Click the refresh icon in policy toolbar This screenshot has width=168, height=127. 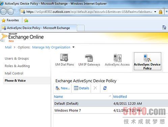click(x=105, y=88)
